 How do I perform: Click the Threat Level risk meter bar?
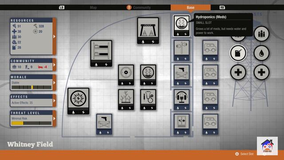point(32,123)
